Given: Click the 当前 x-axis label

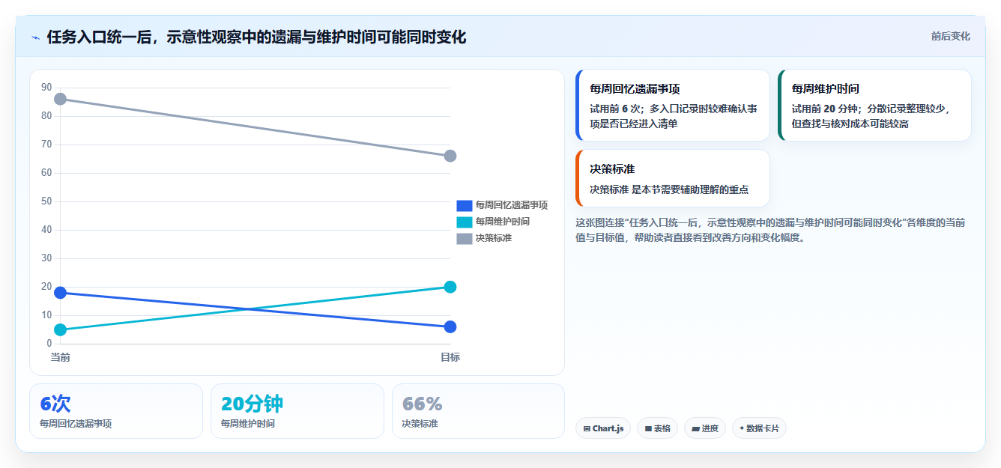Looking at the screenshot, I should pyautogui.click(x=61, y=357).
